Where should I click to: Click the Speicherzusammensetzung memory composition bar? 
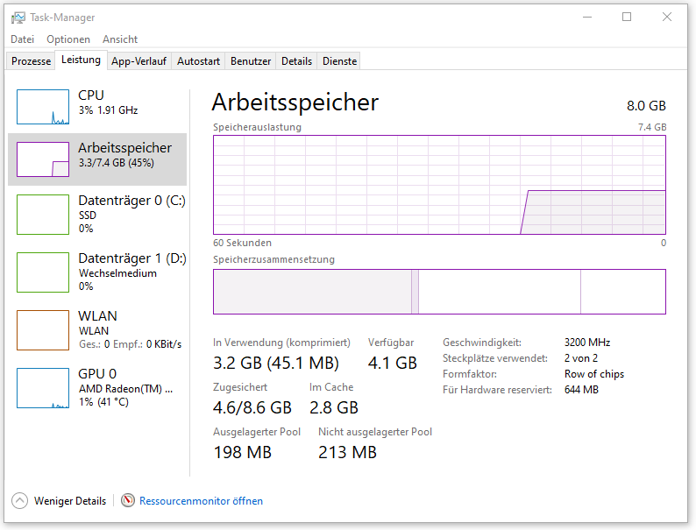(438, 292)
